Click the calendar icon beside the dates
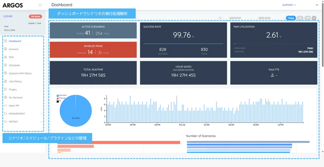 [x=220, y=18]
